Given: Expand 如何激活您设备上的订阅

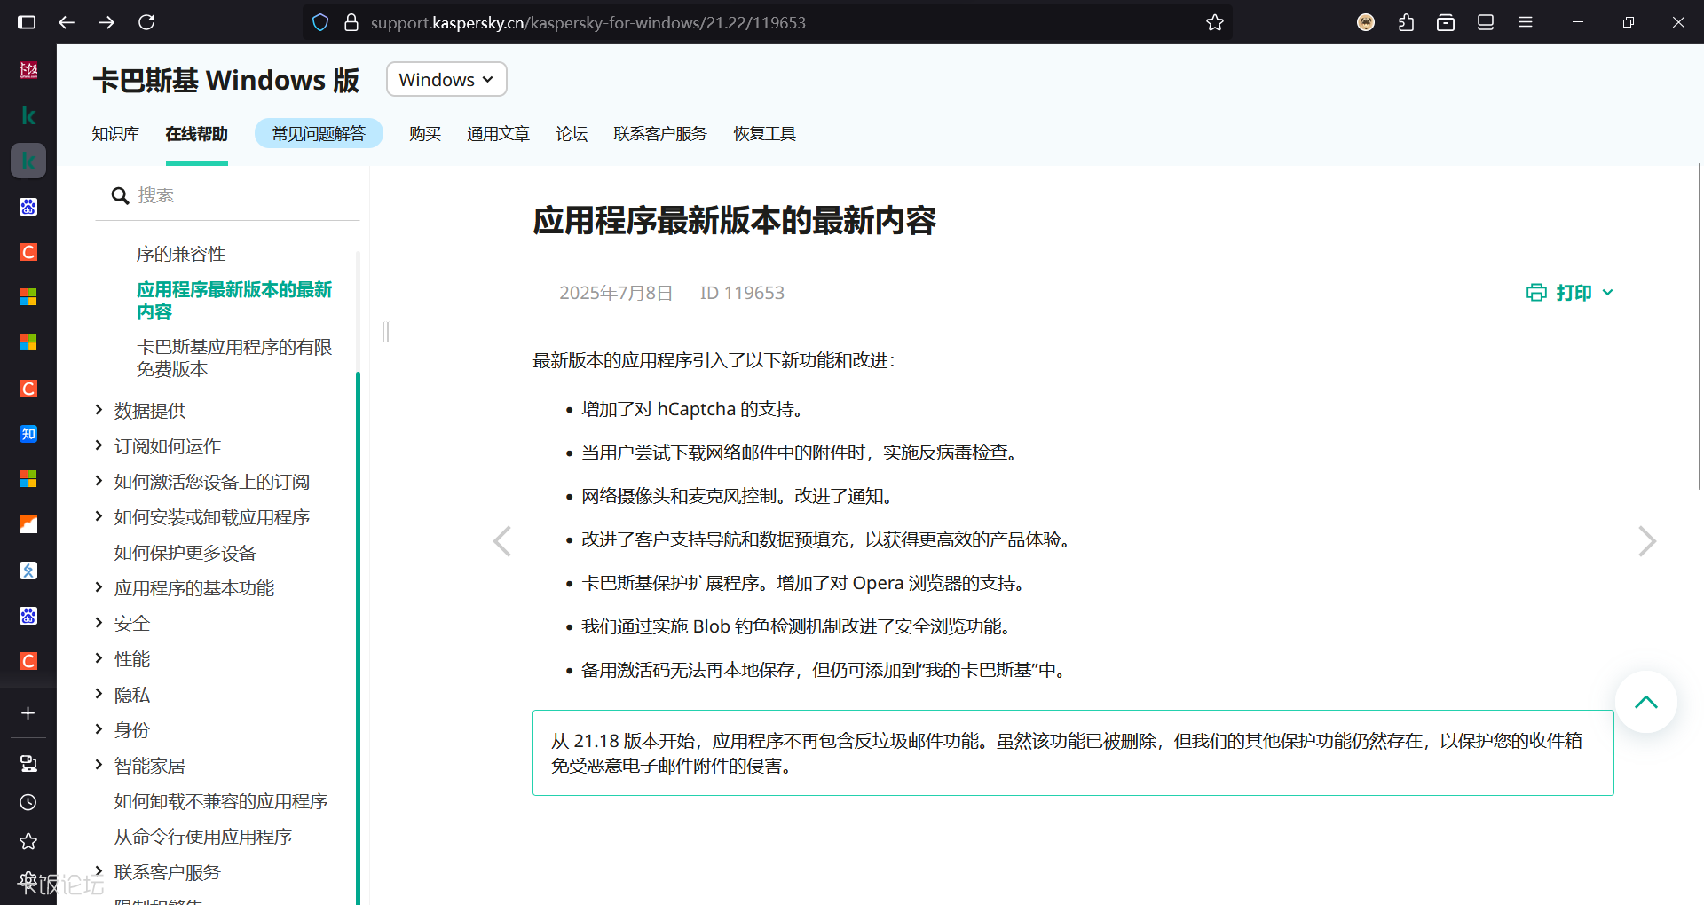Looking at the screenshot, I should tap(99, 480).
